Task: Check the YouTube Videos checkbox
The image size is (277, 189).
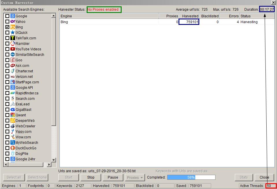Action: coord(7,49)
